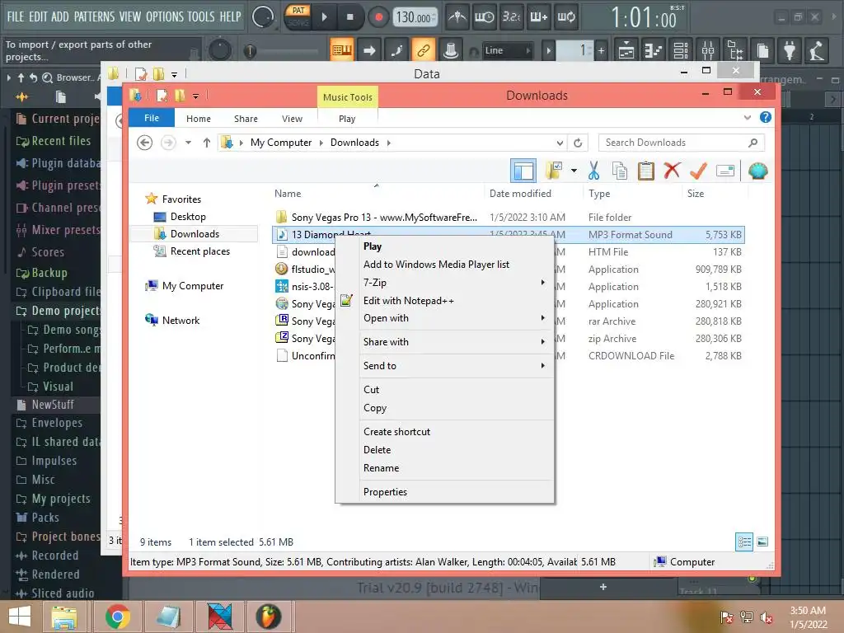Viewport: 844px width, 633px height.
Task: Open FL Studio TOOLS menu
Action: tap(201, 16)
